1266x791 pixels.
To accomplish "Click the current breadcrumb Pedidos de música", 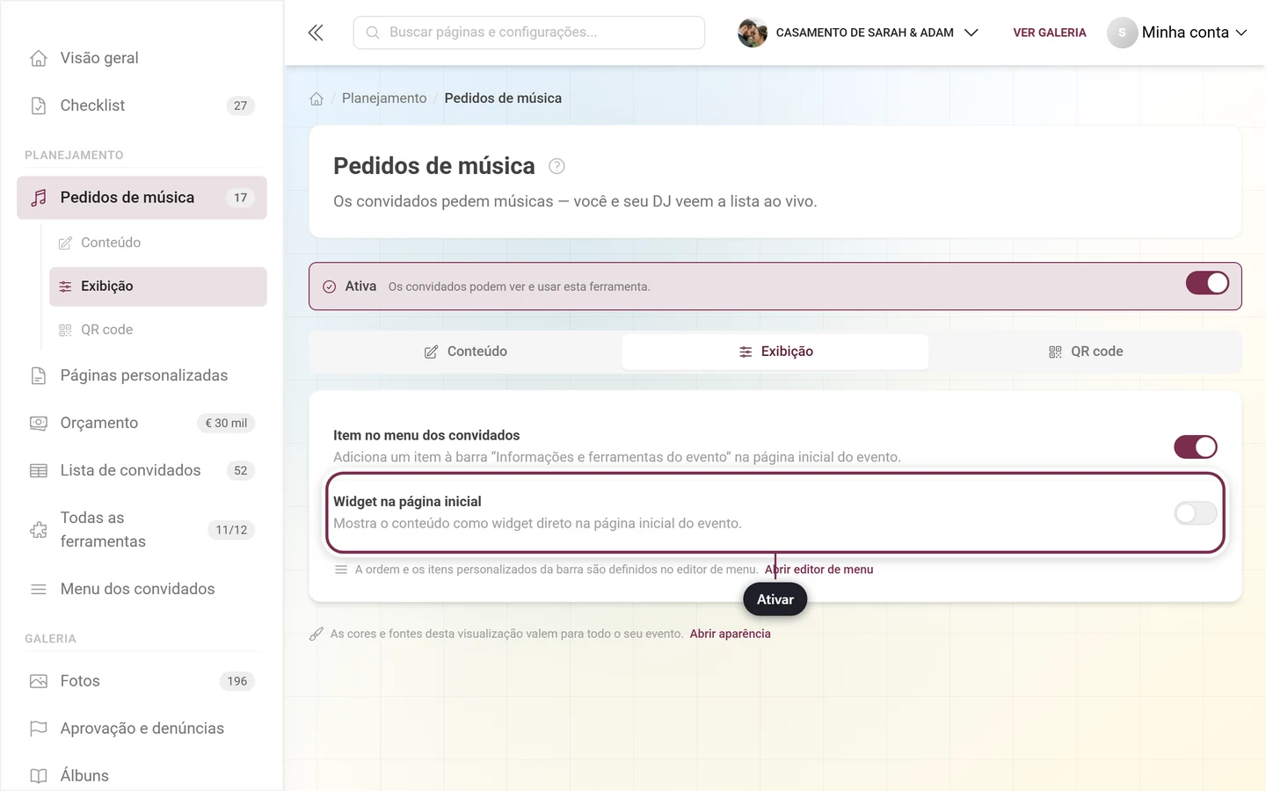I will point(503,98).
